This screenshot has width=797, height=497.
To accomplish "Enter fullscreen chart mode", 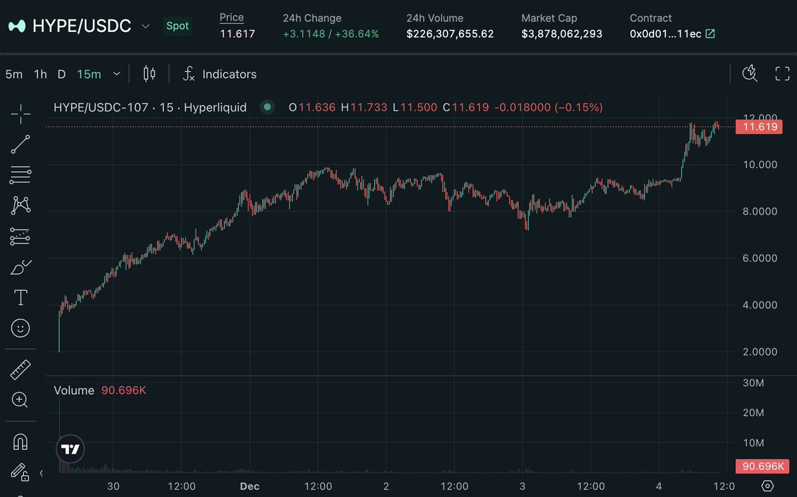I will tap(782, 74).
